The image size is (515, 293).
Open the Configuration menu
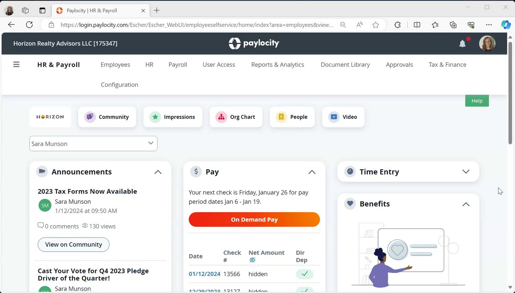pyautogui.click(x=119, y=85)
